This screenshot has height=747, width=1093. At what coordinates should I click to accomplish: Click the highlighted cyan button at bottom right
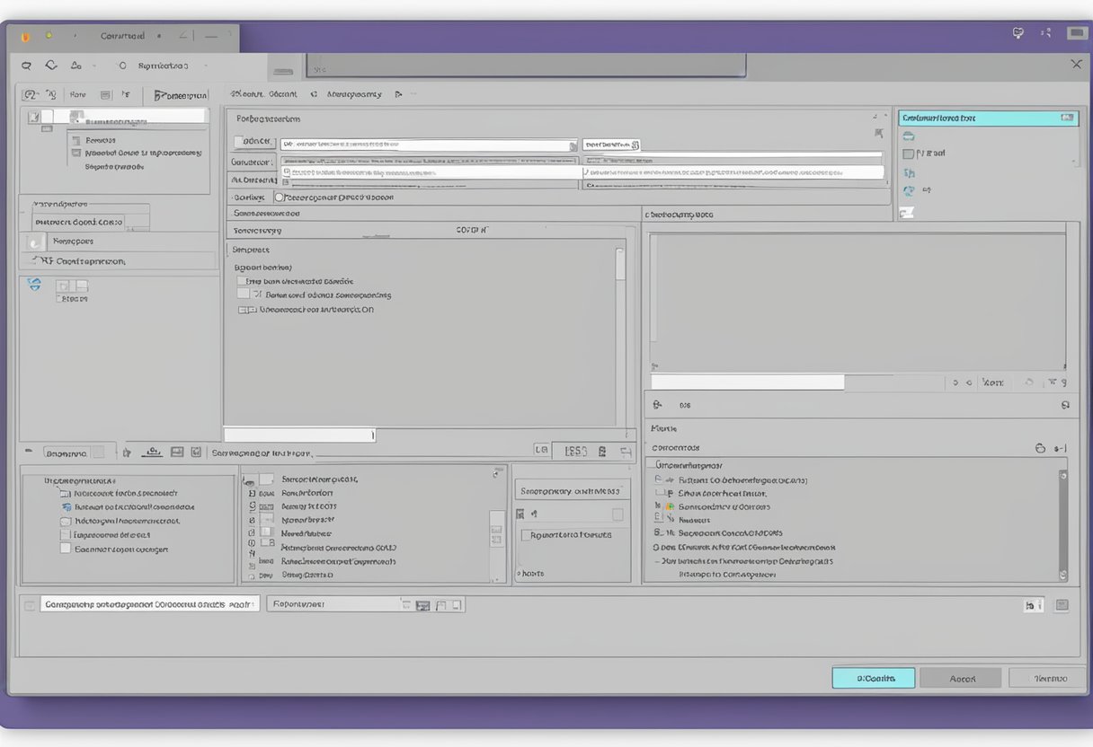[x=873, y=678]
